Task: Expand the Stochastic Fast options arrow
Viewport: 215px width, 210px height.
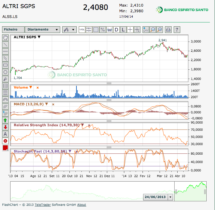Action: [70, 151]
